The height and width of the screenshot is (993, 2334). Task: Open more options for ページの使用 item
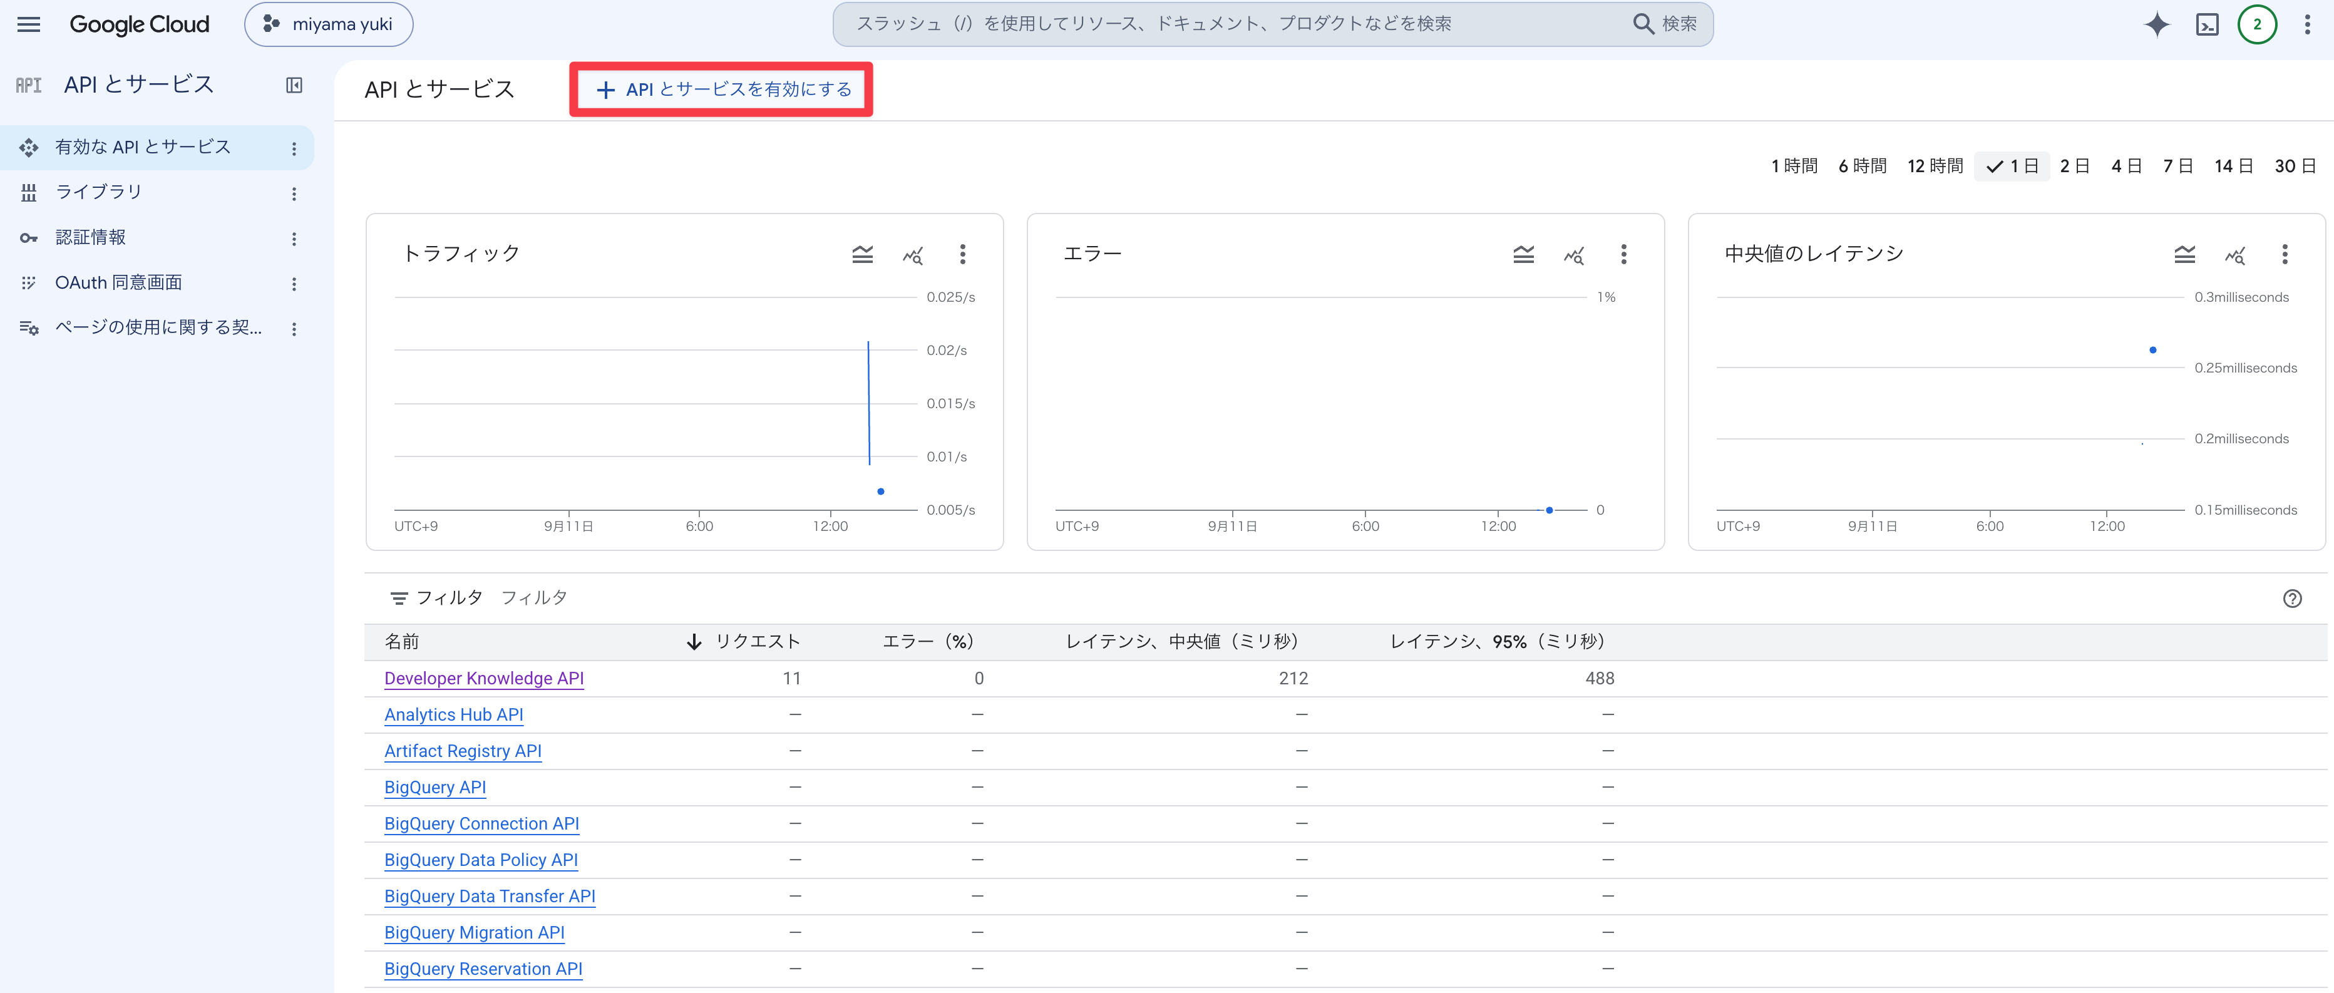click(294, 329)
